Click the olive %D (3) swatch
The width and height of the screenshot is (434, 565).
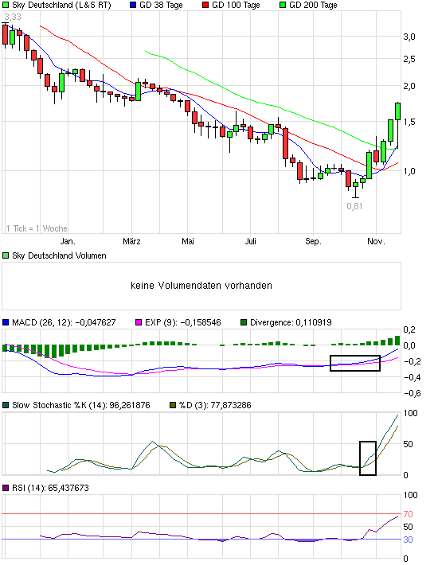173,405
